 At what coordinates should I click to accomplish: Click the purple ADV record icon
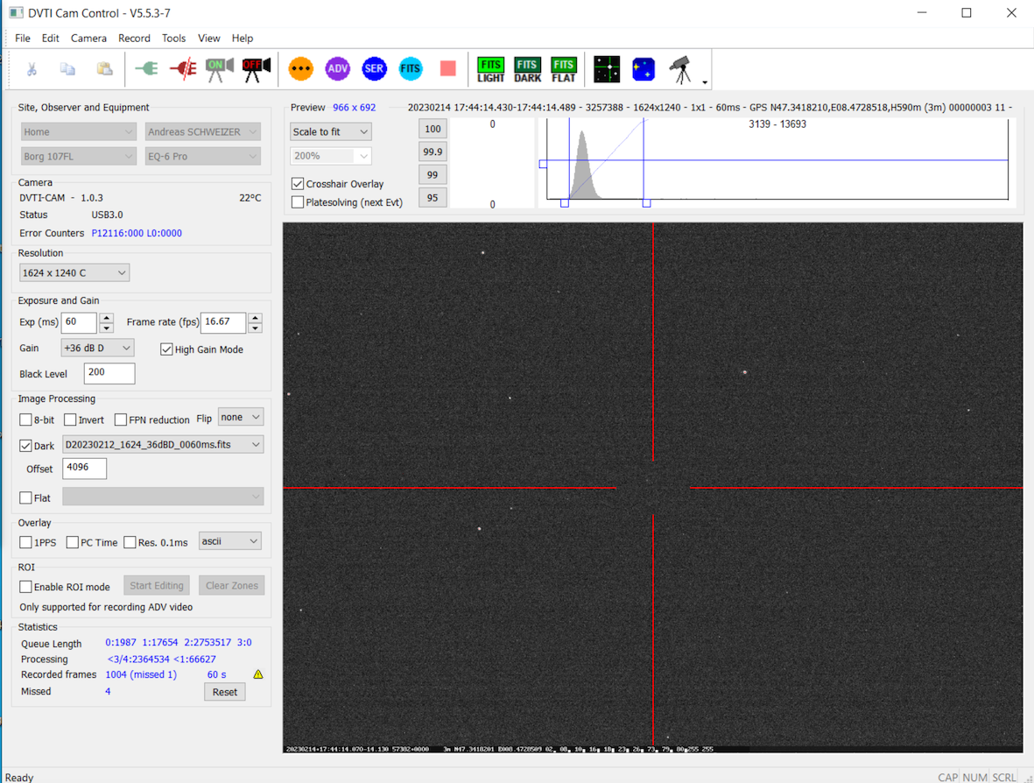tap(337, 68)
